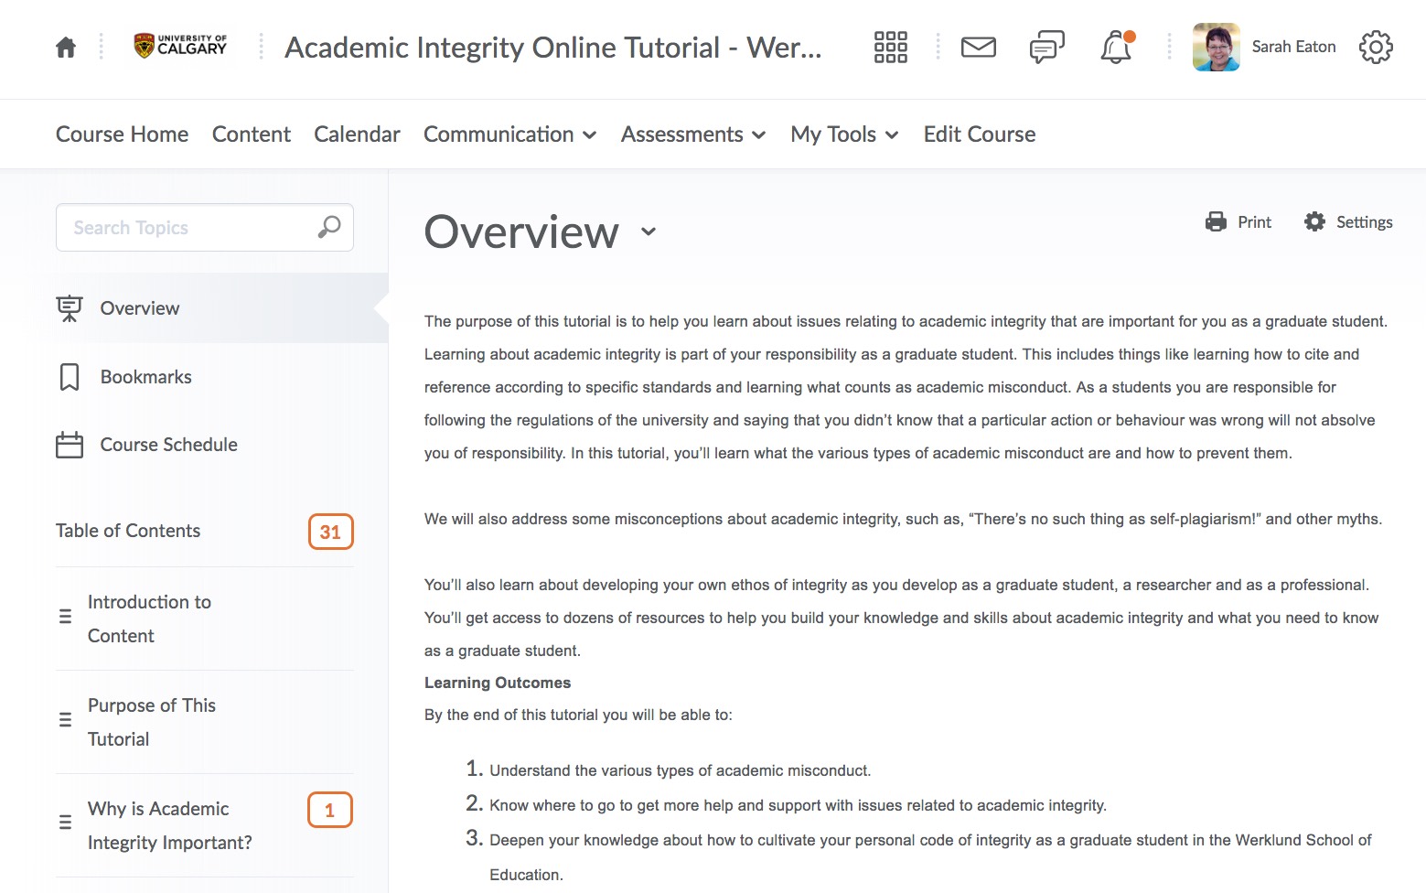Select Table of Contents in the sidebar
Viewport: 1426px width, 893px height.
(x=128, y=531)
